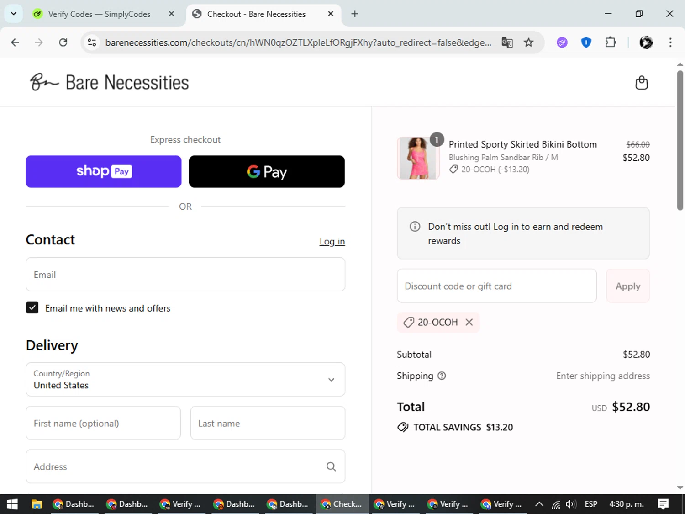Click the page scrollbar thumb
The image size is (685, 514).
680,140
